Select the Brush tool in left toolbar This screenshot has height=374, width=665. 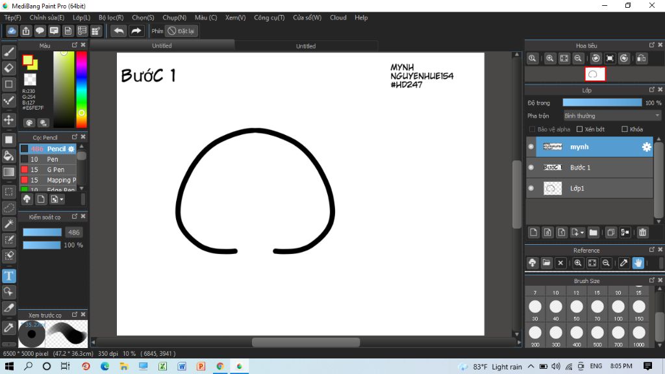click(x=9, y=52)
